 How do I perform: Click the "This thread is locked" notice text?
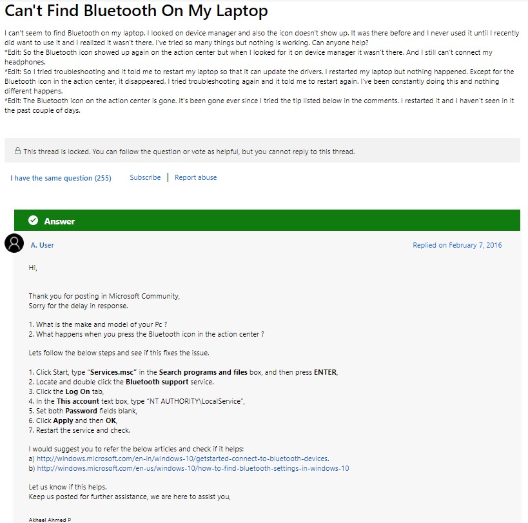click(189, 152)
